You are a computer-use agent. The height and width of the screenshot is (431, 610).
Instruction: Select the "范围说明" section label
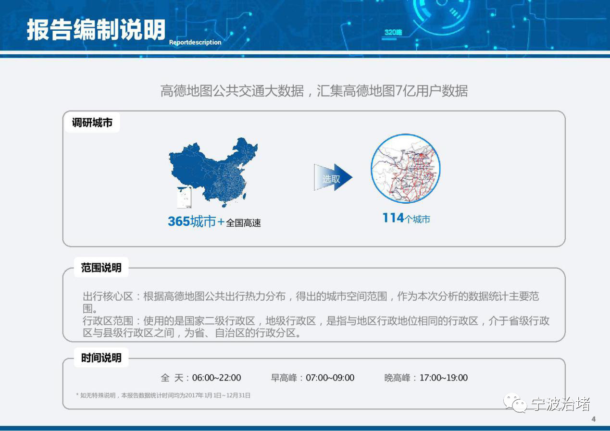[x=101, y=268]
